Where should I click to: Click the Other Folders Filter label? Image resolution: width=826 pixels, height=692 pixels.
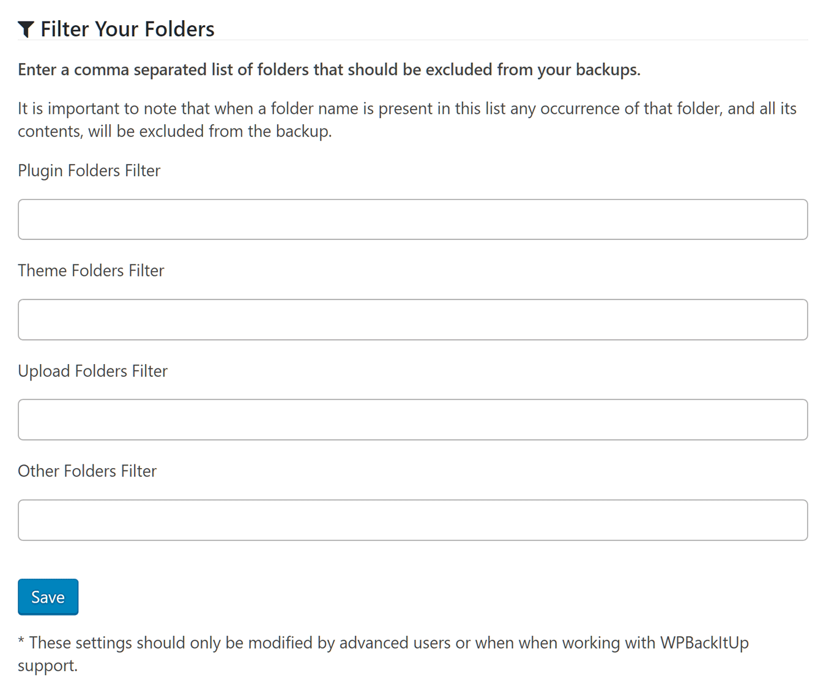tap(87, 471)
